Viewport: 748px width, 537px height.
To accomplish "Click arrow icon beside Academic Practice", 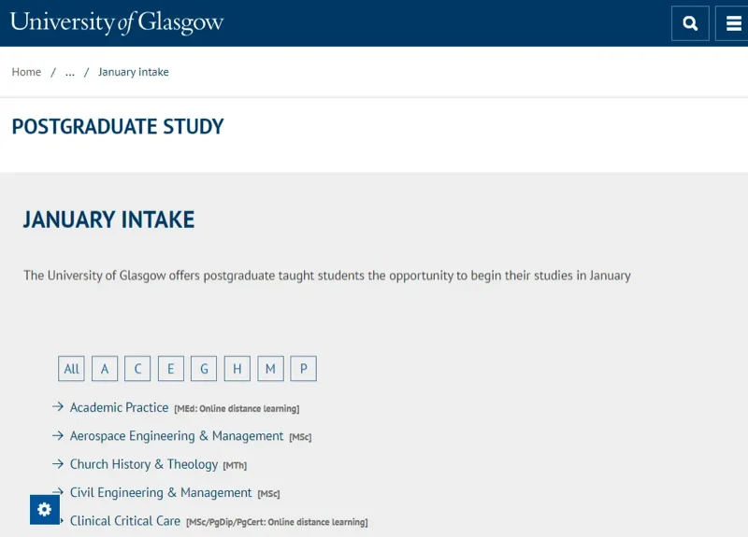I will tap(58, 407).
